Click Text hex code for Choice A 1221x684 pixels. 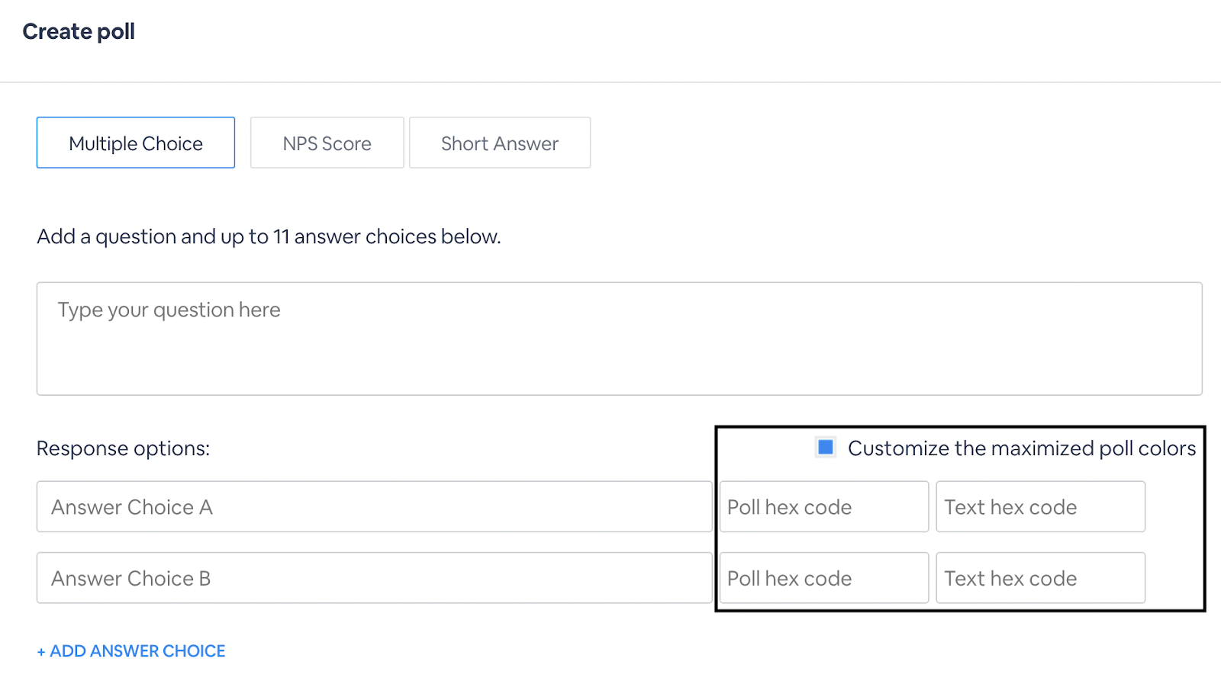coord(1040,506)
